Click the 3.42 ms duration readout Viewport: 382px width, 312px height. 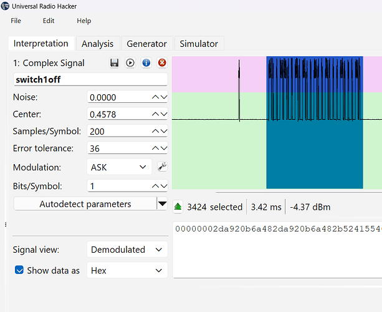[x=266, y=207]
